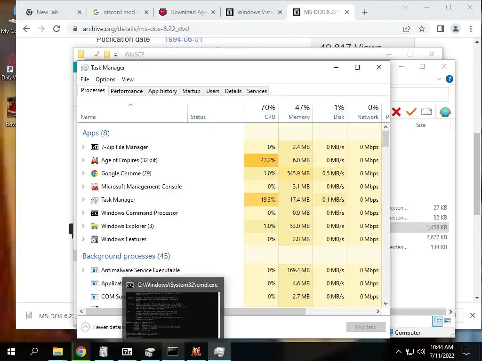The width and height of the screenshot is (482, 361).
Task: Reload the archive.org page
Action: pos(56,29)
